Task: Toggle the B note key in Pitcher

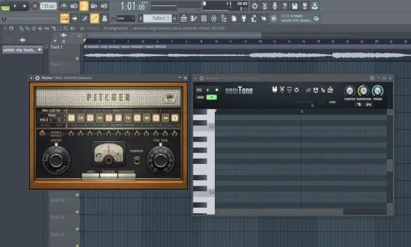Action: coord(175,118)
